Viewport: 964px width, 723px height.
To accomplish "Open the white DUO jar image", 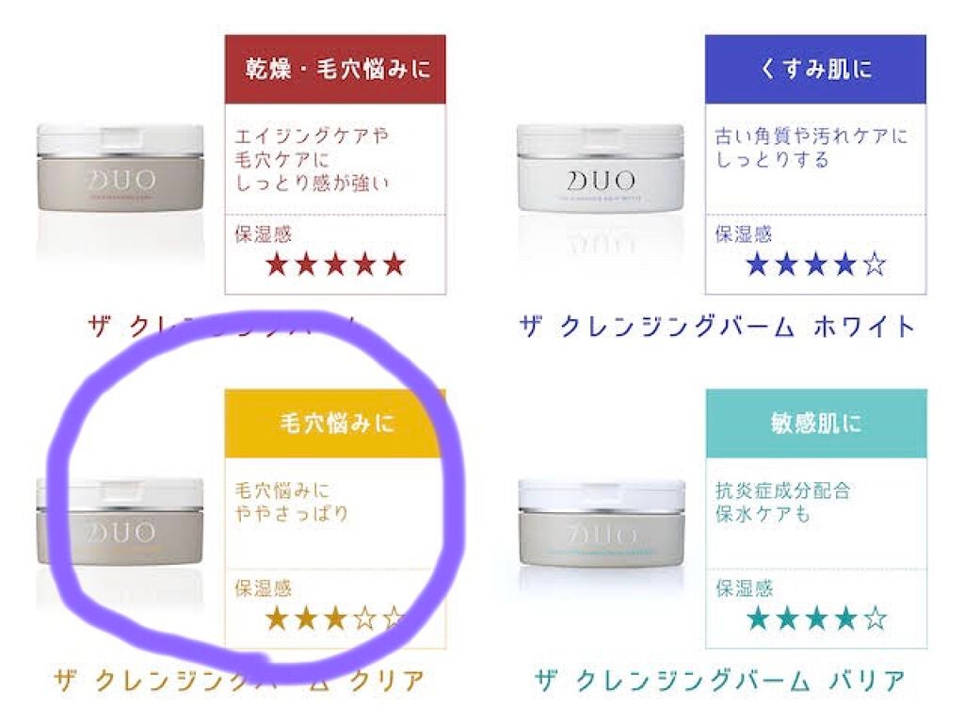I will 600,168.
